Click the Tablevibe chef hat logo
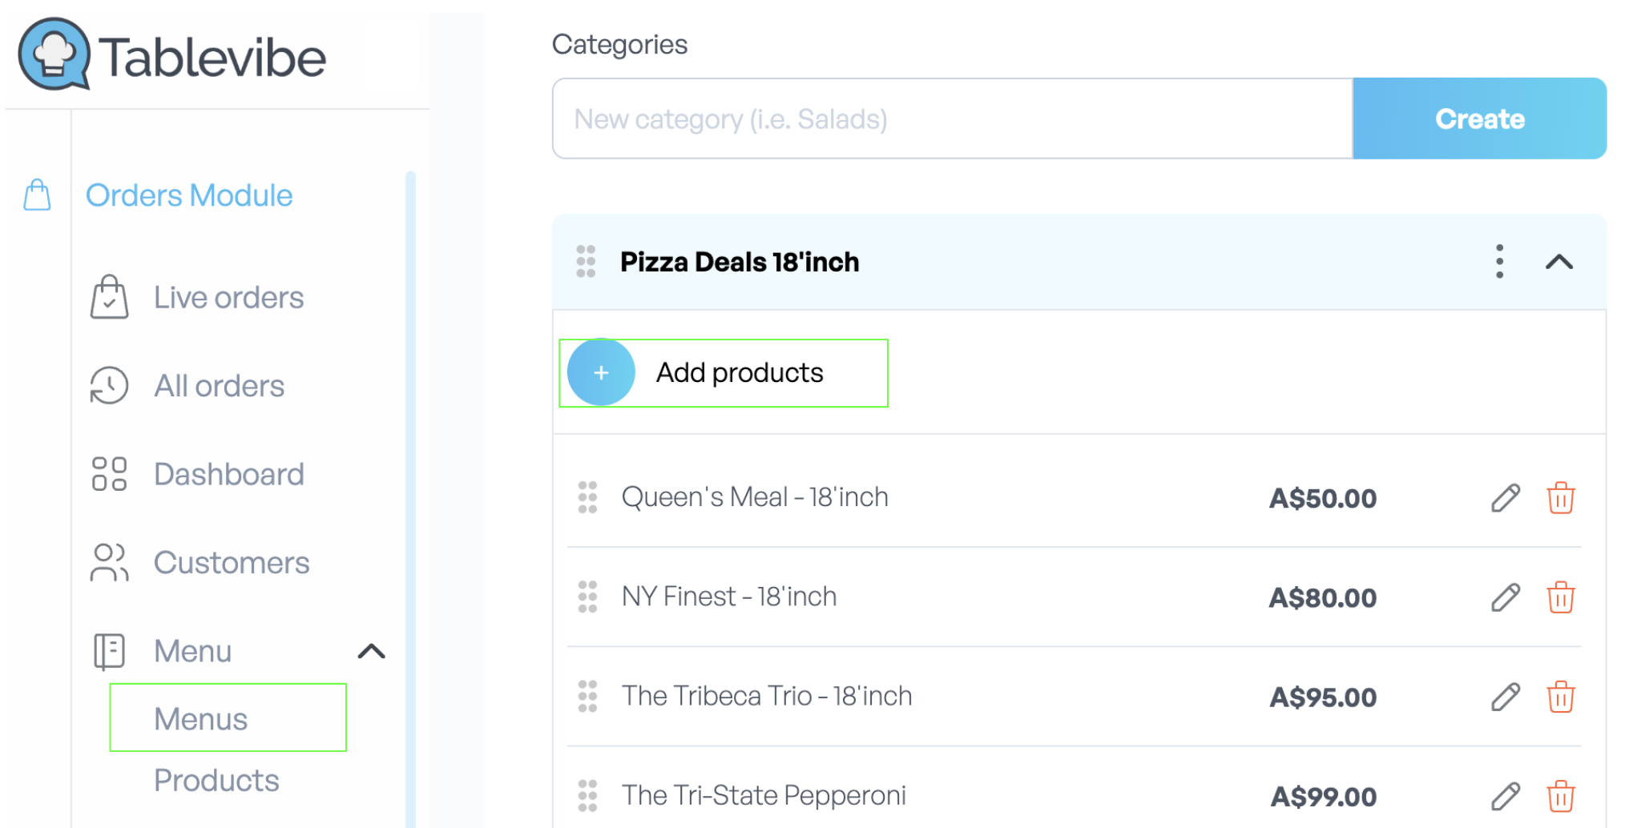This screenshot has width=1633, height=828. pyautogui.click(x=54, y=54)
